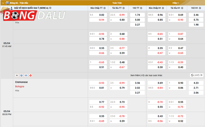Click the Hiệp 1 header tab
Image resolution: width=205 pixels, height=127 pixels.
[176, 3]
